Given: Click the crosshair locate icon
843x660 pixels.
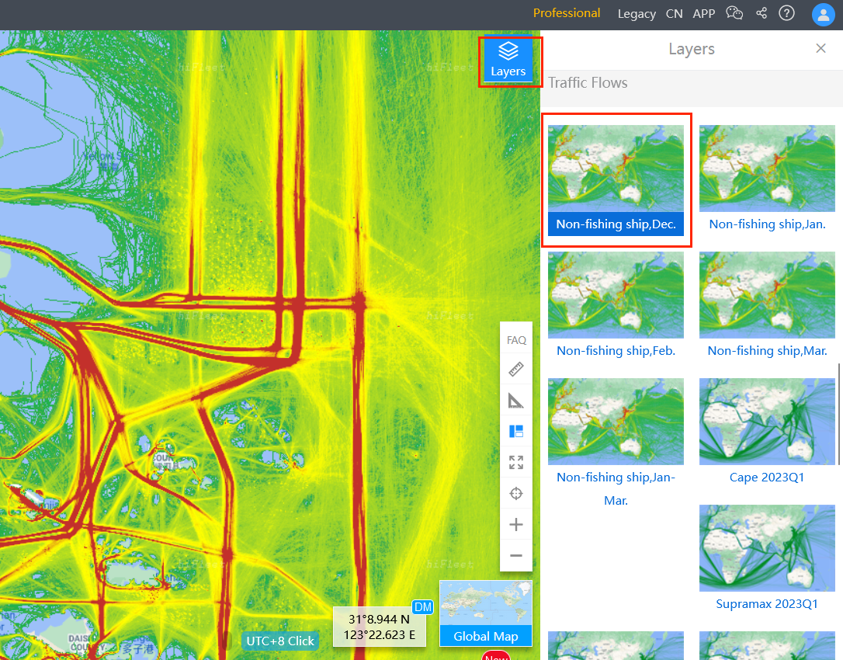Looking at the screenshot, I should (x=516, y=493).
